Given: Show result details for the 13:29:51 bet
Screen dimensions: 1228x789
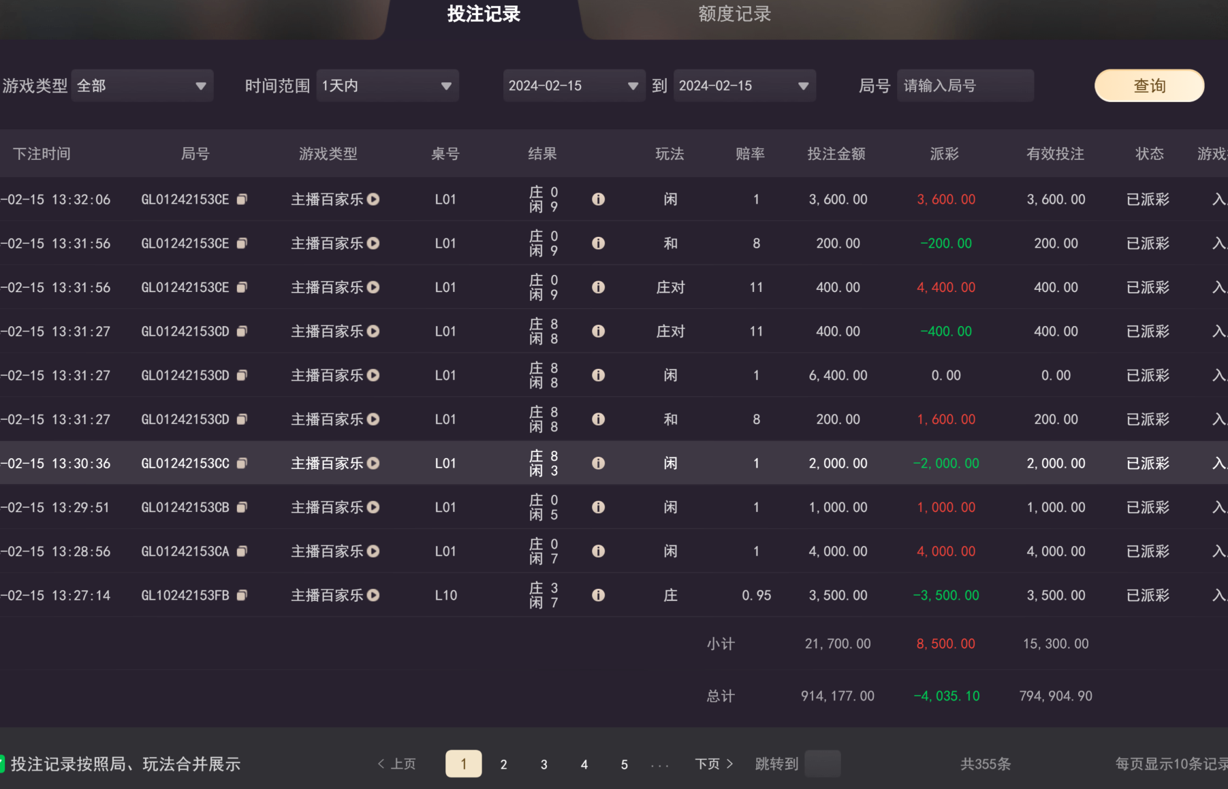Looking at the screenshot, I should 599,507.
